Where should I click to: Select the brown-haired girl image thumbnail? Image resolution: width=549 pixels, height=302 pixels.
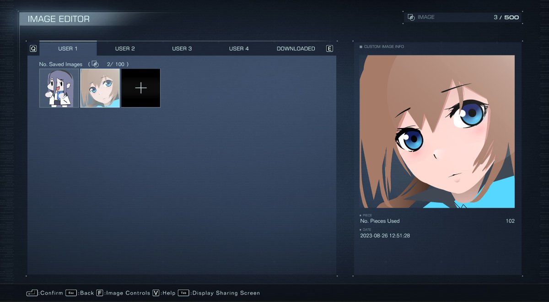[x=100, y=88]
